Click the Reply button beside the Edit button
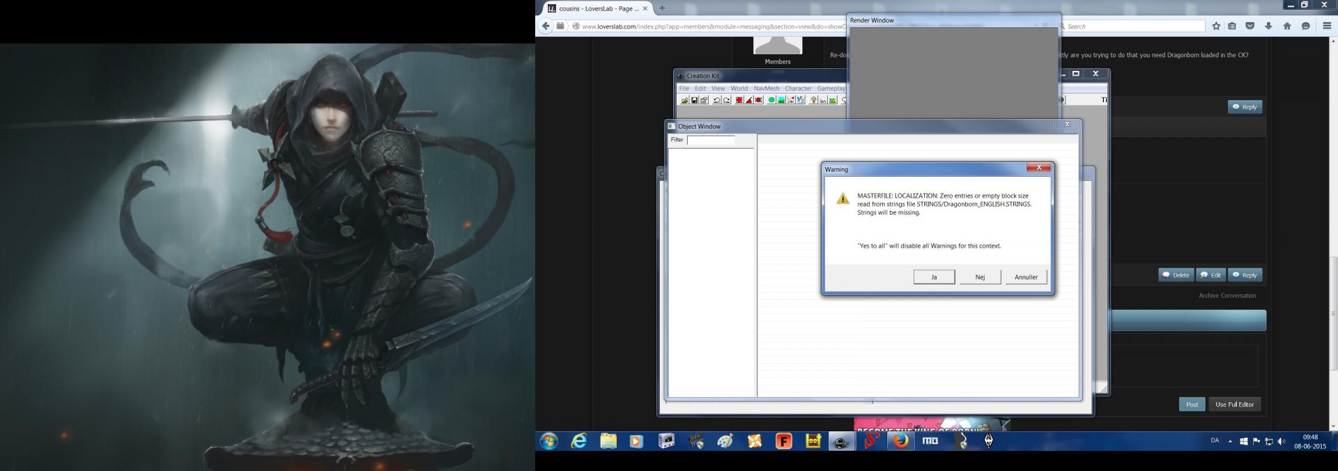Image resolution: width=1338 pixels, height=471 pixels. tap(1245, 276)
